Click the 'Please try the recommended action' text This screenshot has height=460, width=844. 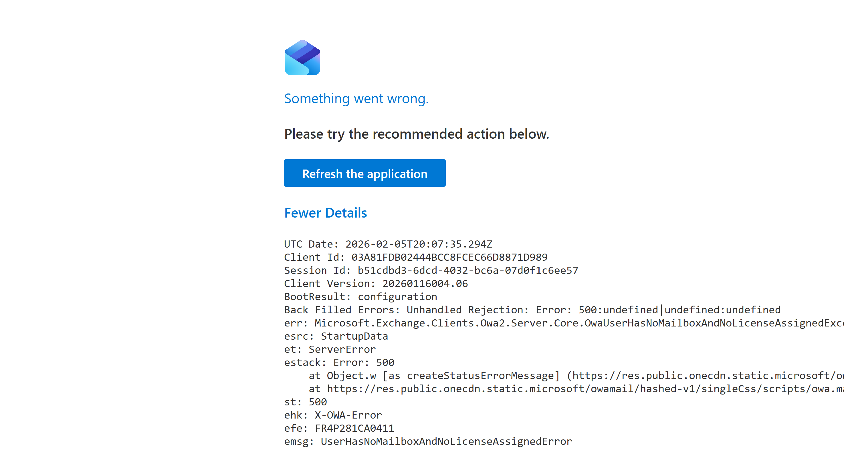(417, 134)
